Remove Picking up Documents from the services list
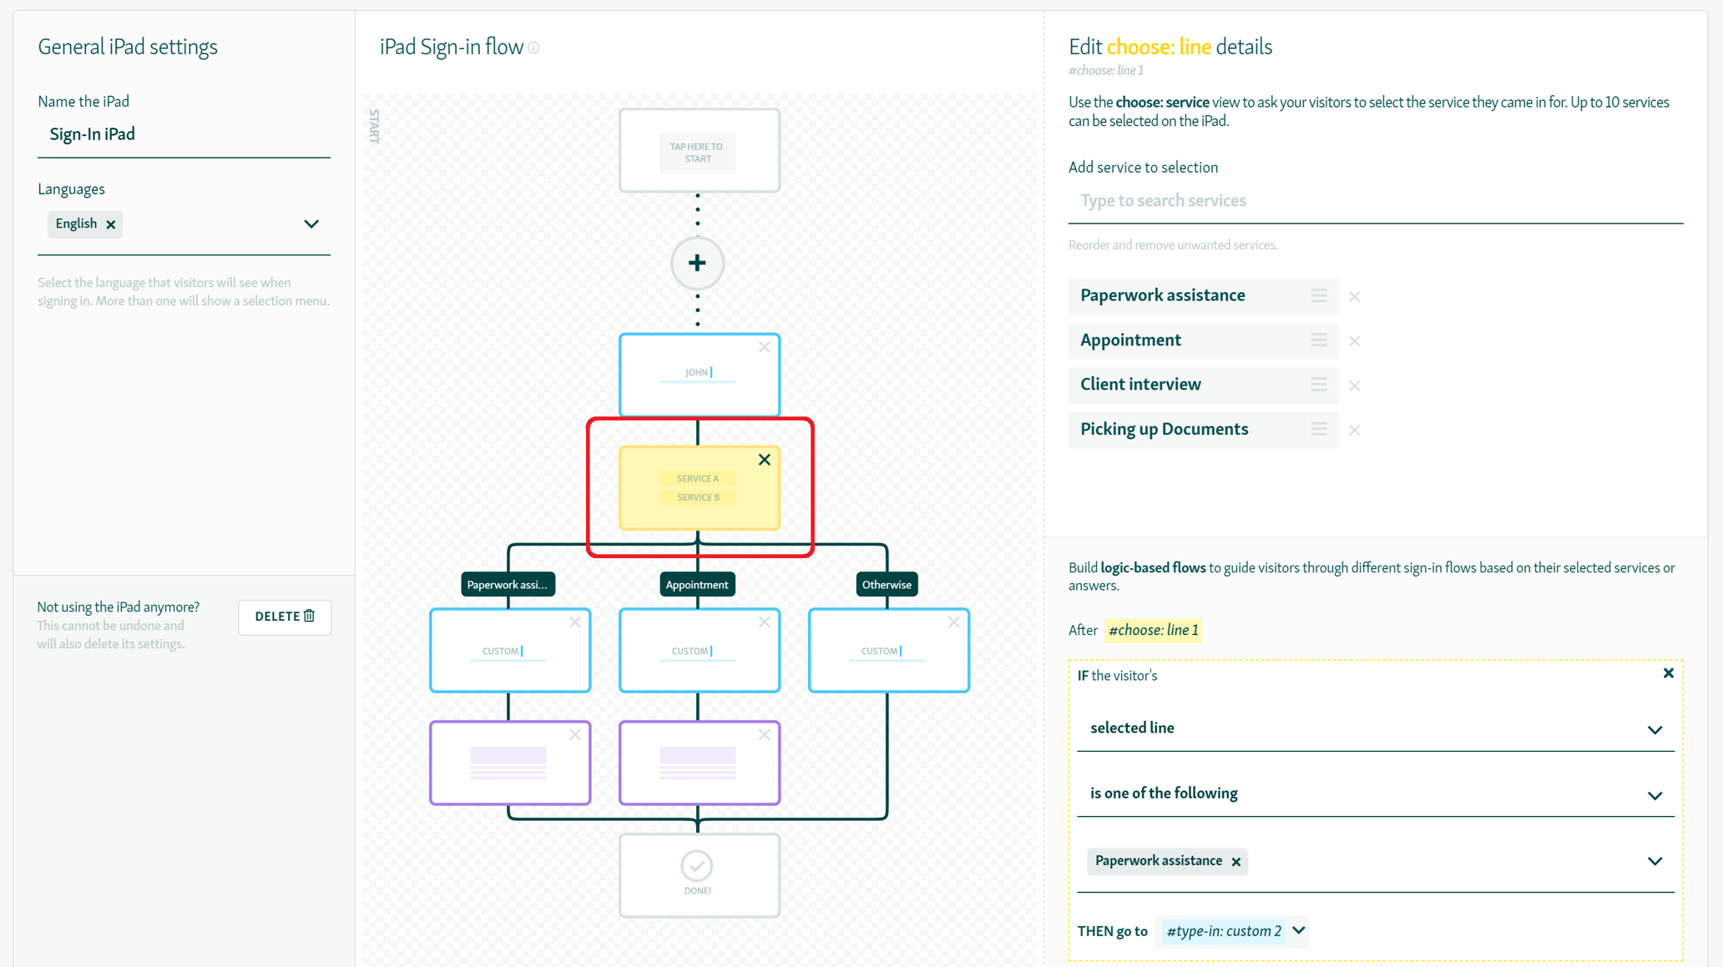 1355,430
